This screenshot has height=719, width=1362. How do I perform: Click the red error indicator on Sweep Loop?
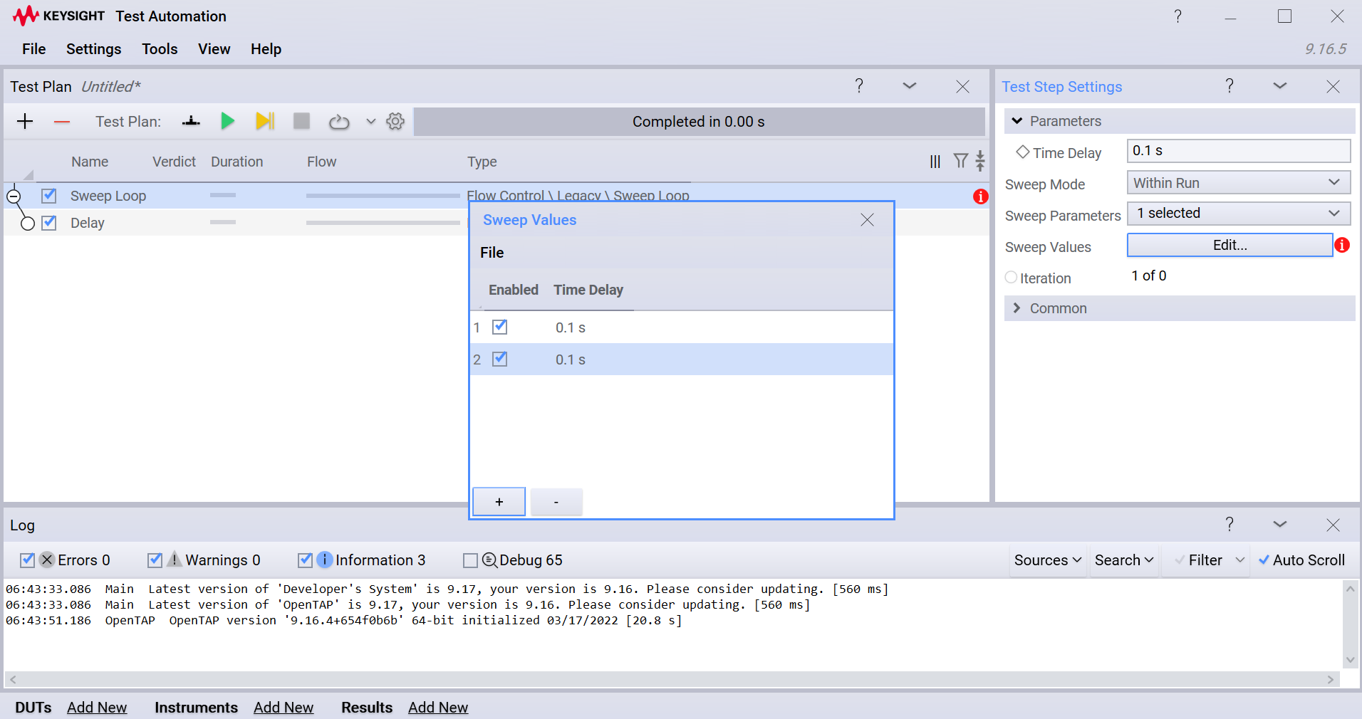pos(980,196)
